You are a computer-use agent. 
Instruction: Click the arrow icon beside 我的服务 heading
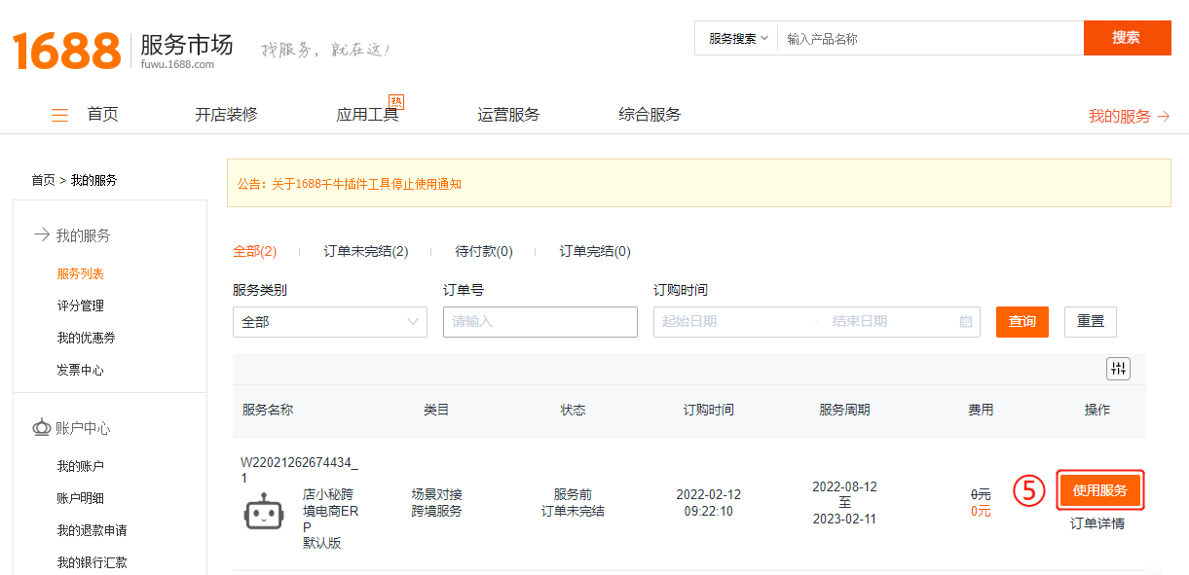(x=42, y=235)
